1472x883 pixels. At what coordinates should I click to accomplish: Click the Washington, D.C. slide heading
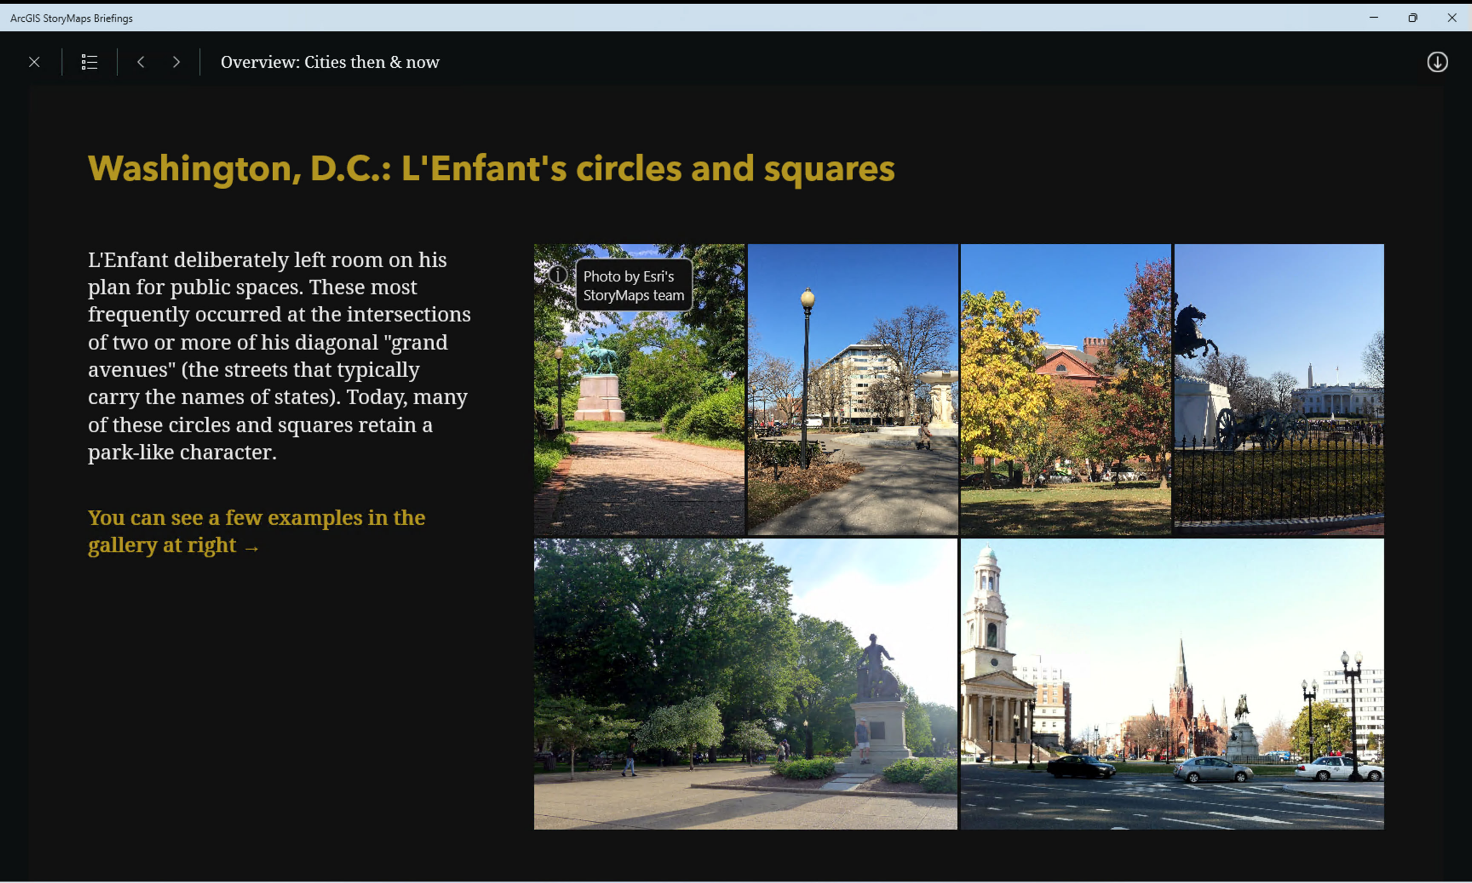[x=491, y=168]
